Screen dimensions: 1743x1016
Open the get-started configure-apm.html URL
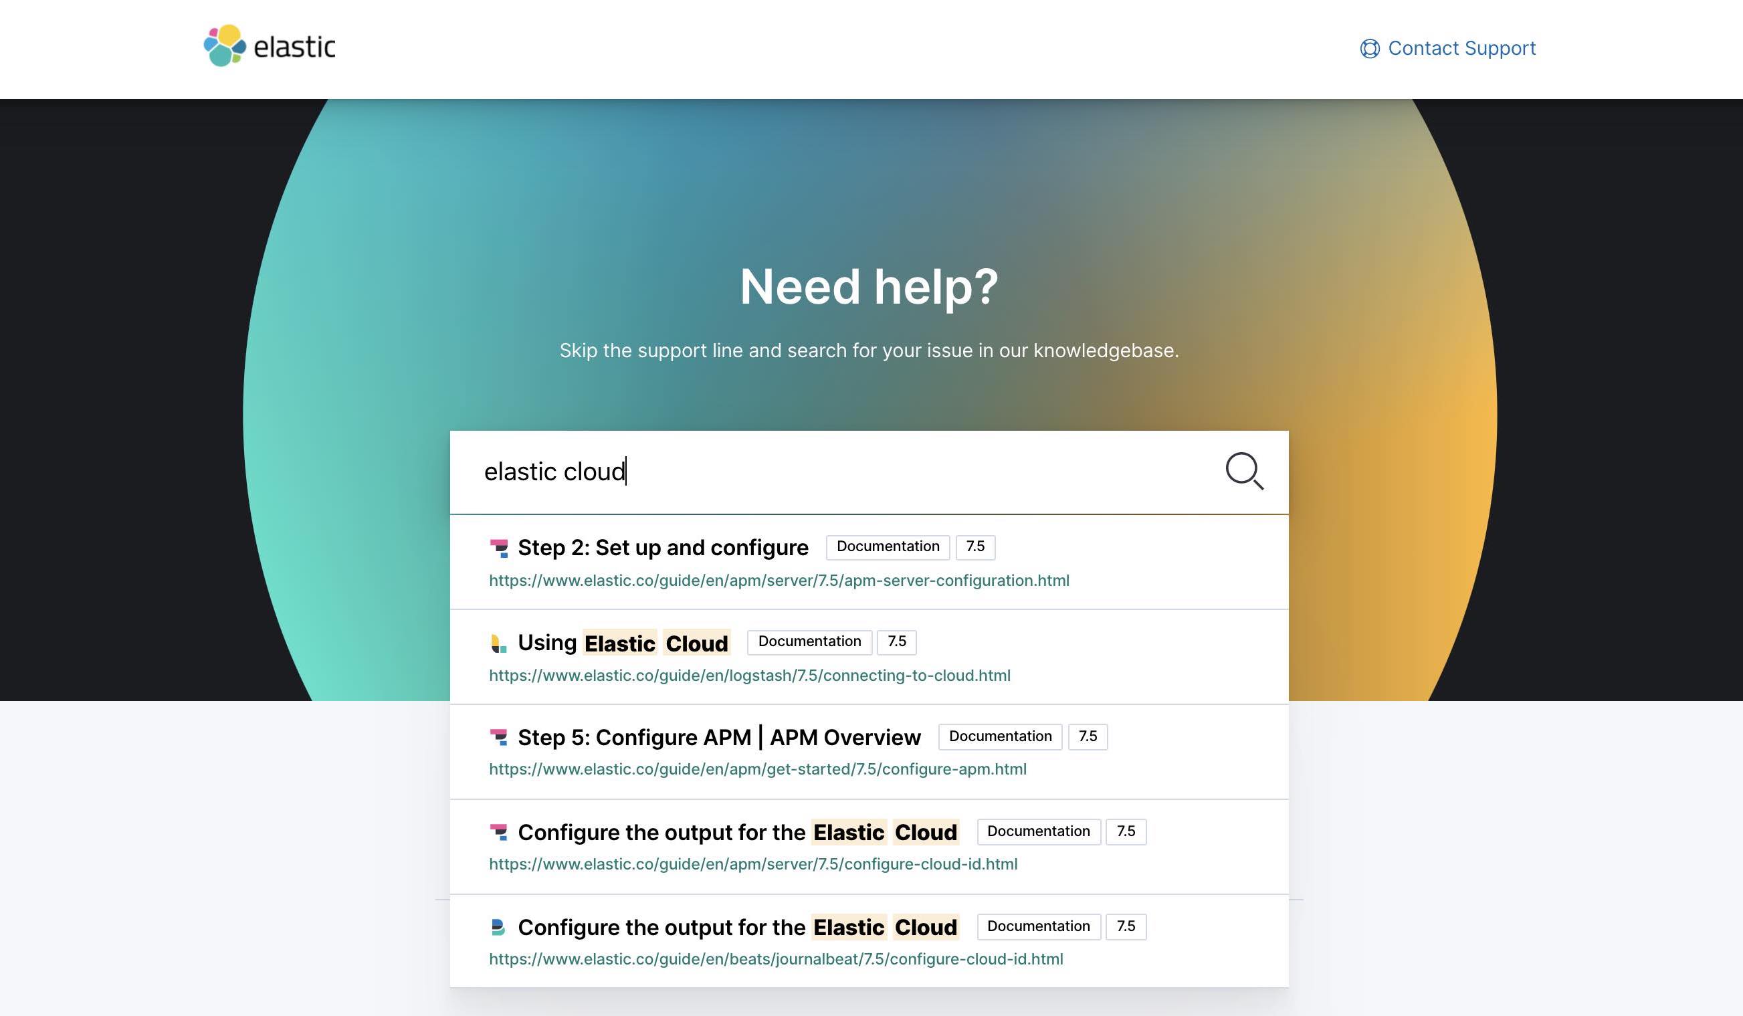[x=757, y=769]
